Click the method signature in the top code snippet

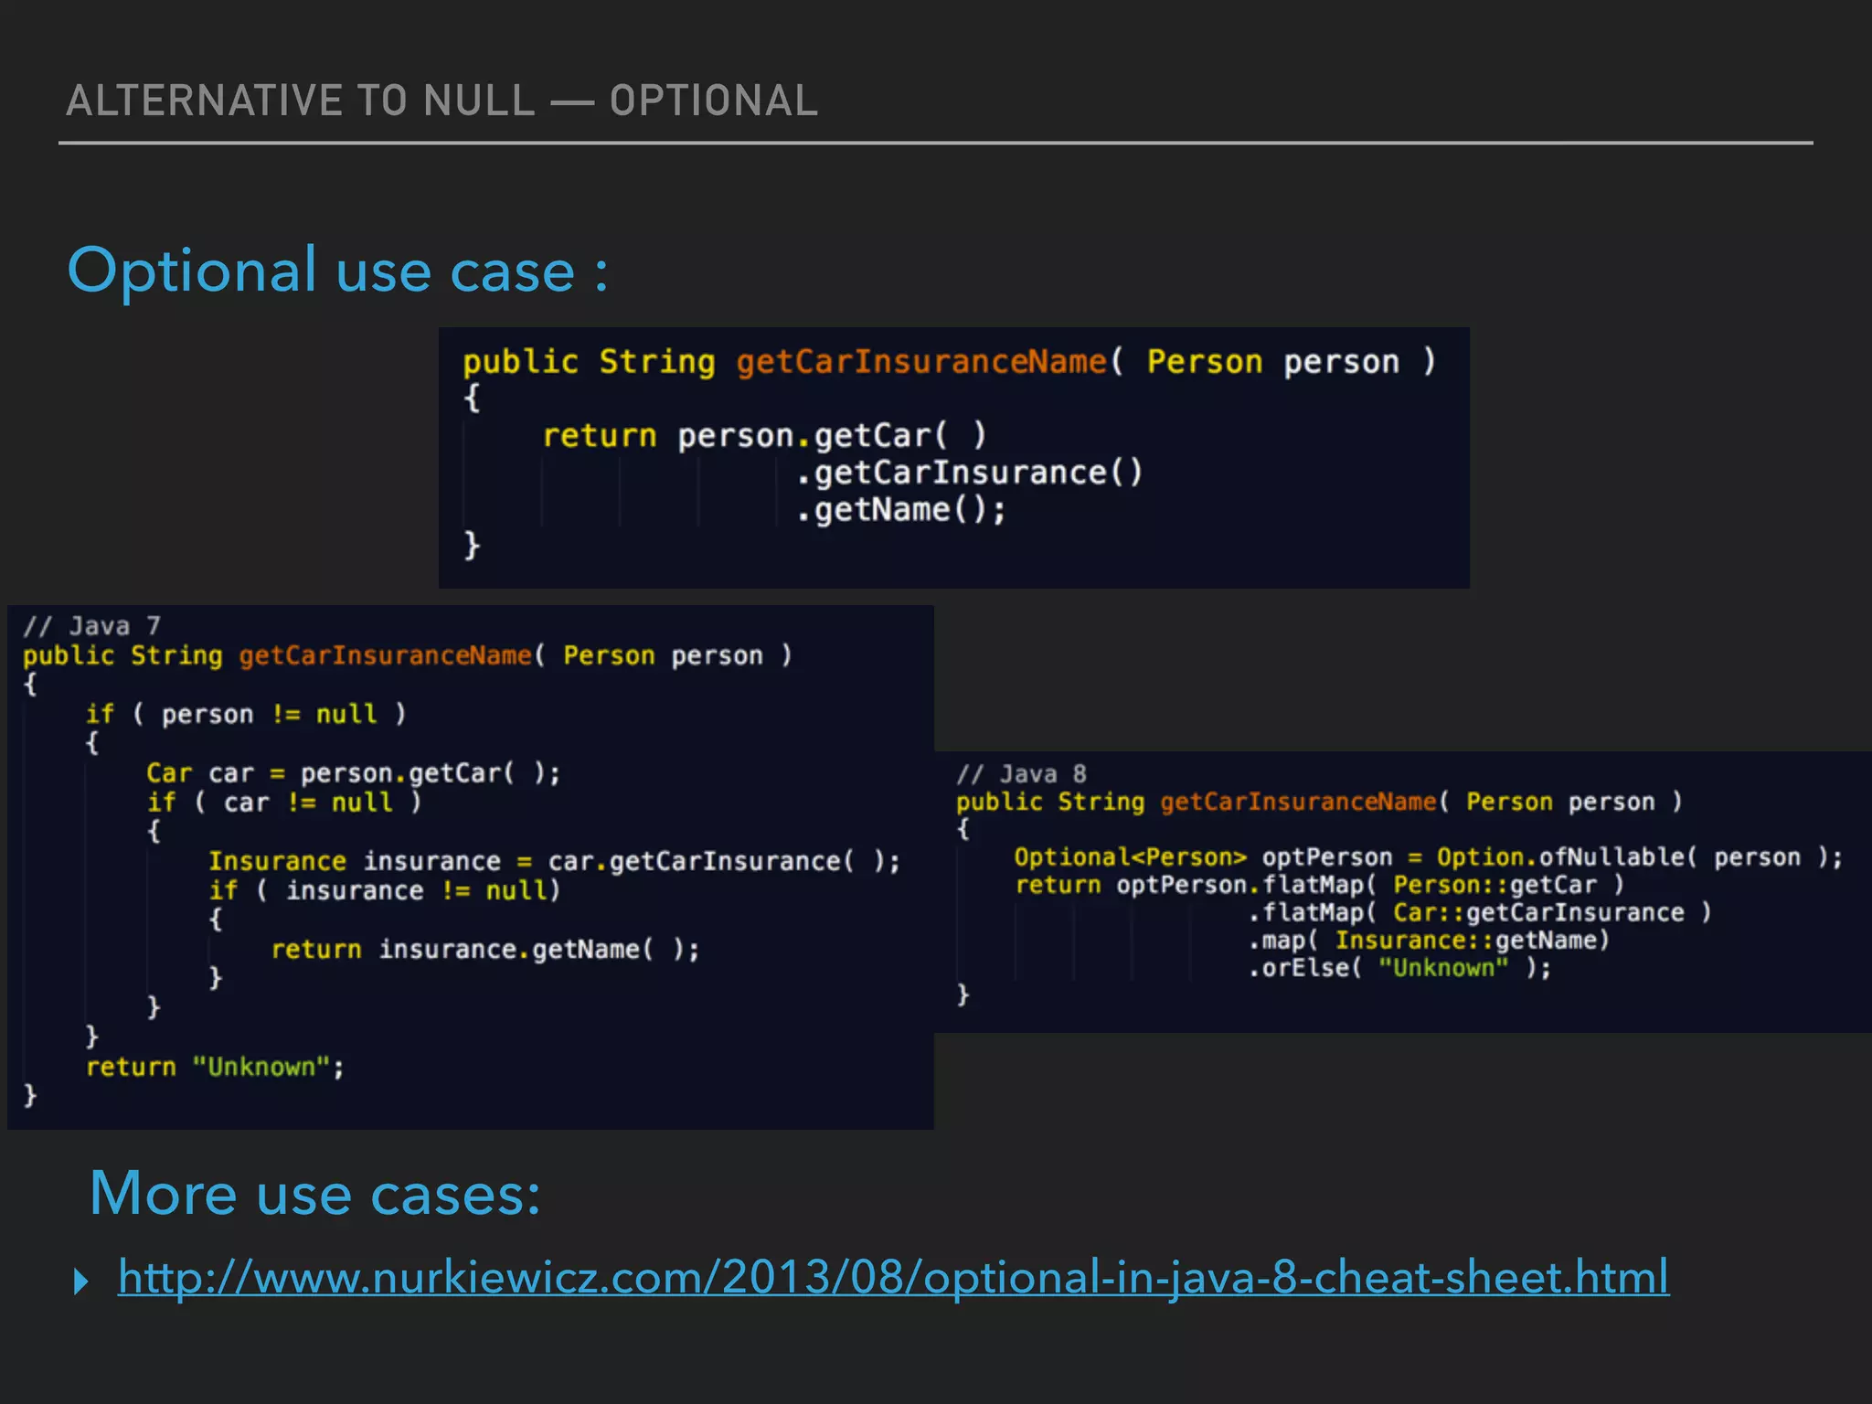pyautogui.click(x=949, y=362)
